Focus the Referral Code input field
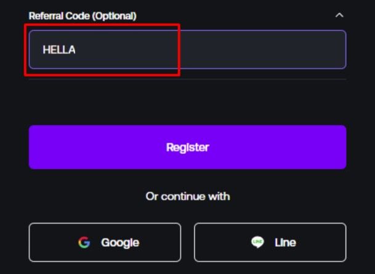 [187, 50]
